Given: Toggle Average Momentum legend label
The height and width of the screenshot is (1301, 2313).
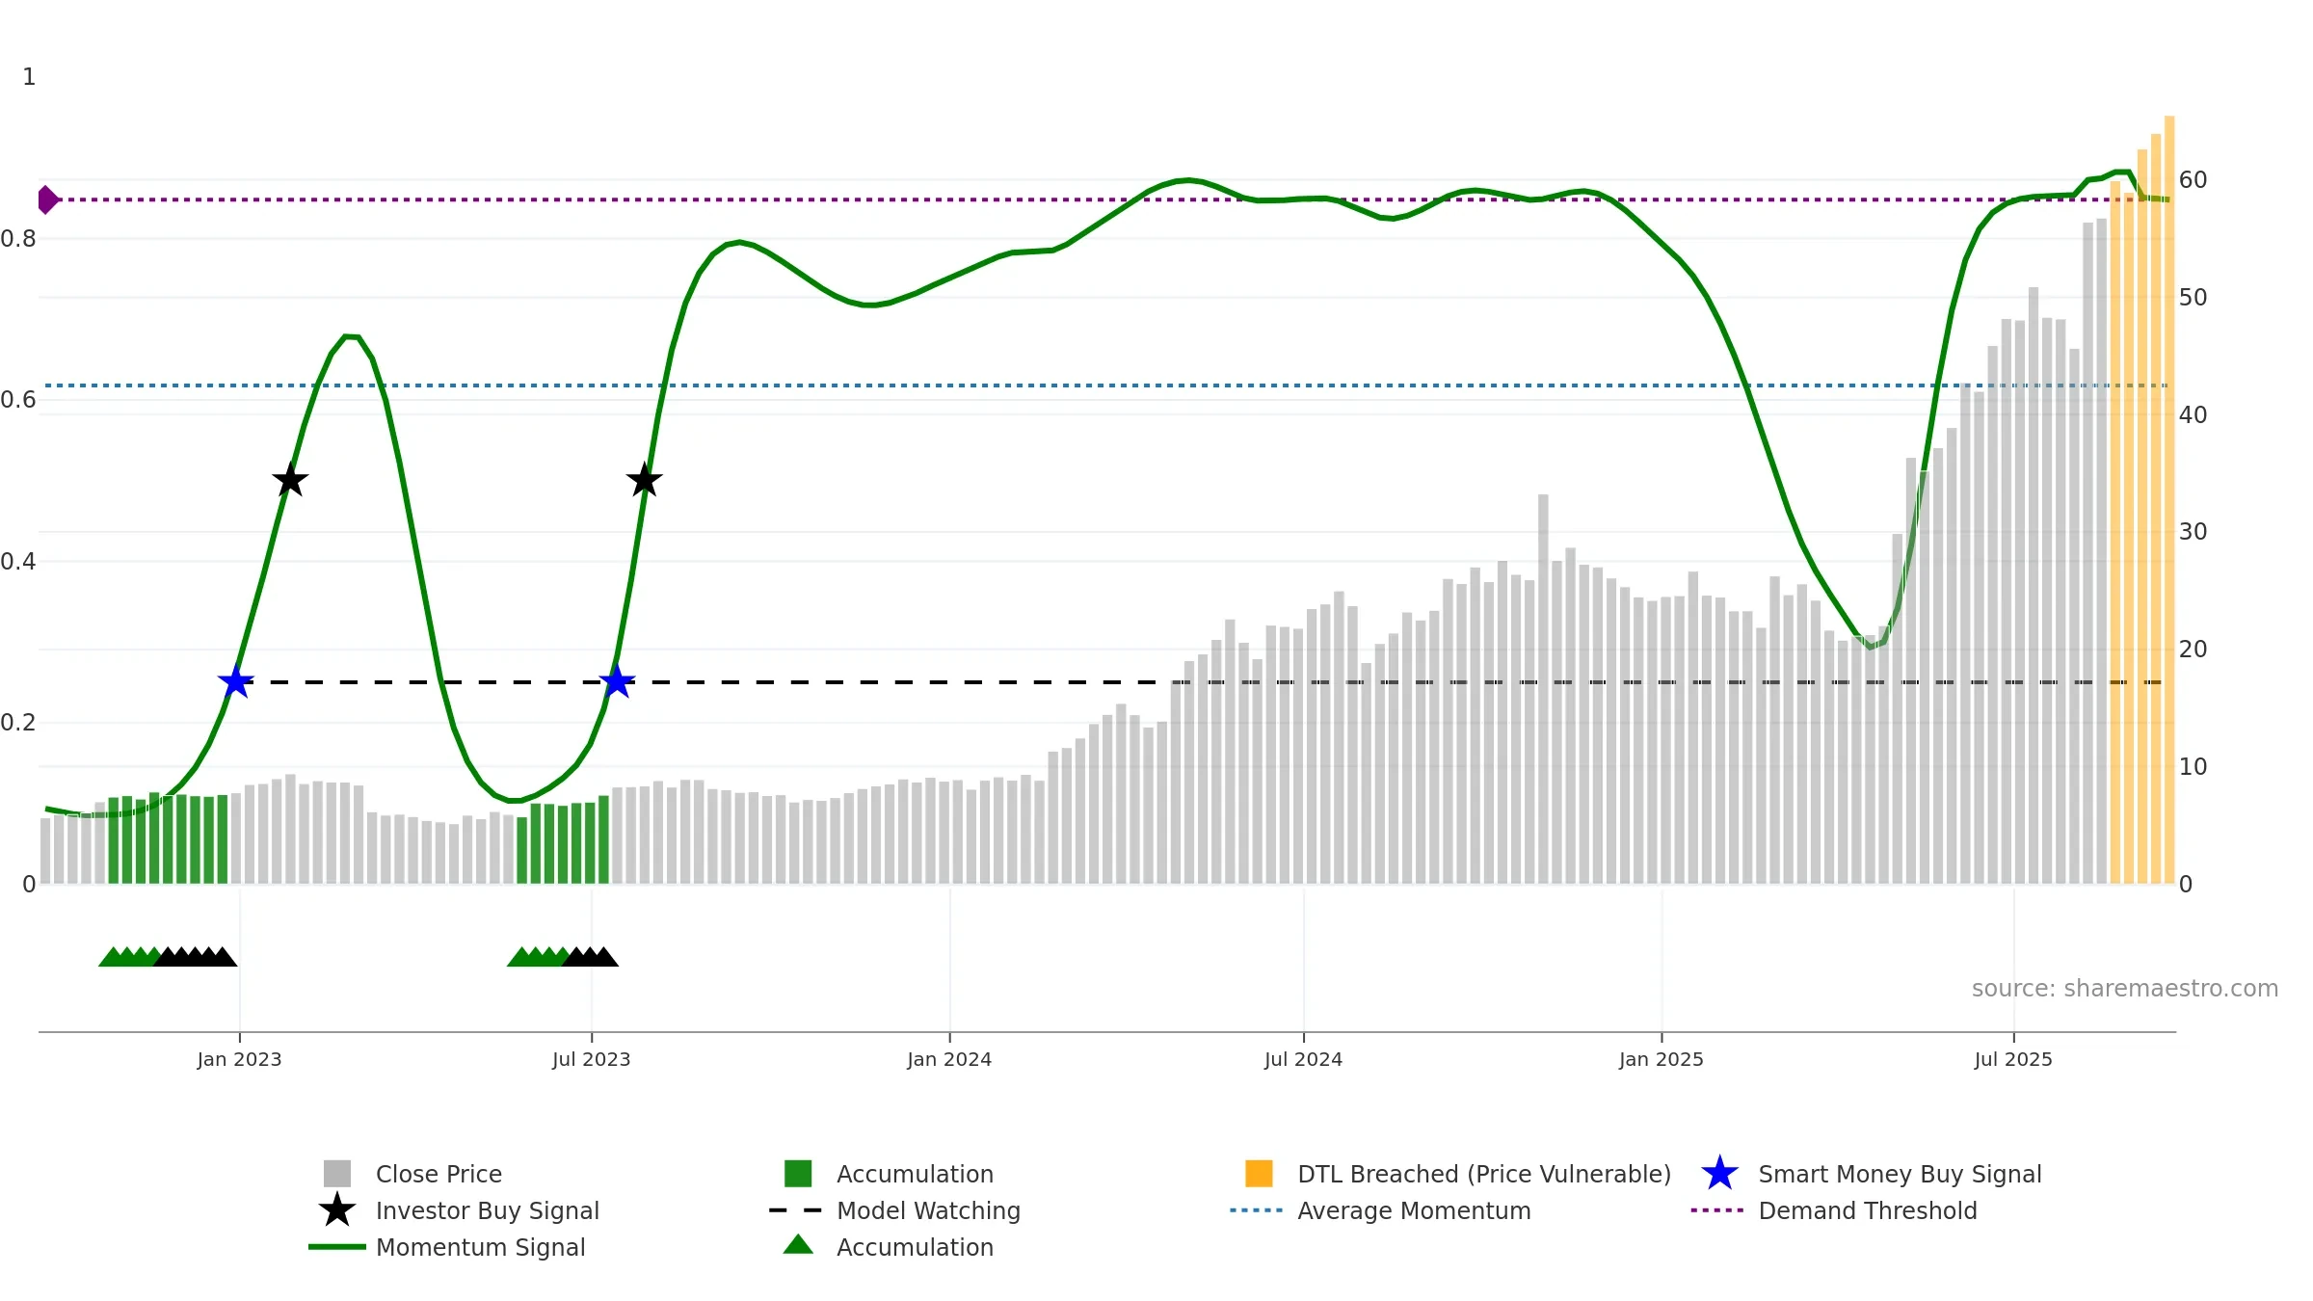Looking at the screenshot, I should click(1414, 1210).
